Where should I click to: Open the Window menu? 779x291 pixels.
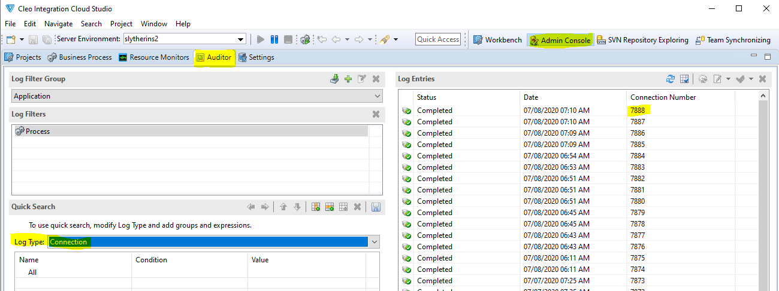154,24
